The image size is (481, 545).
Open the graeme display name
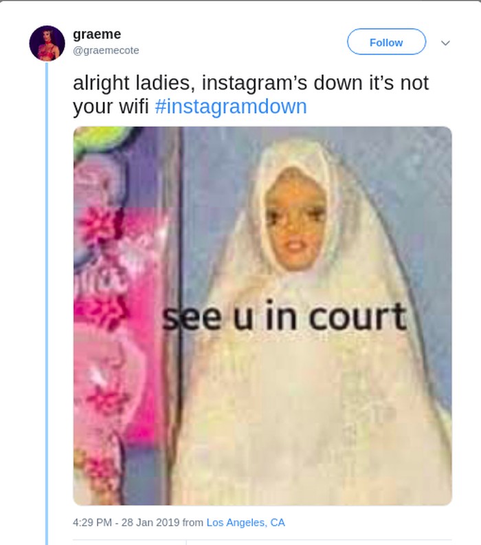coord(97,34)
